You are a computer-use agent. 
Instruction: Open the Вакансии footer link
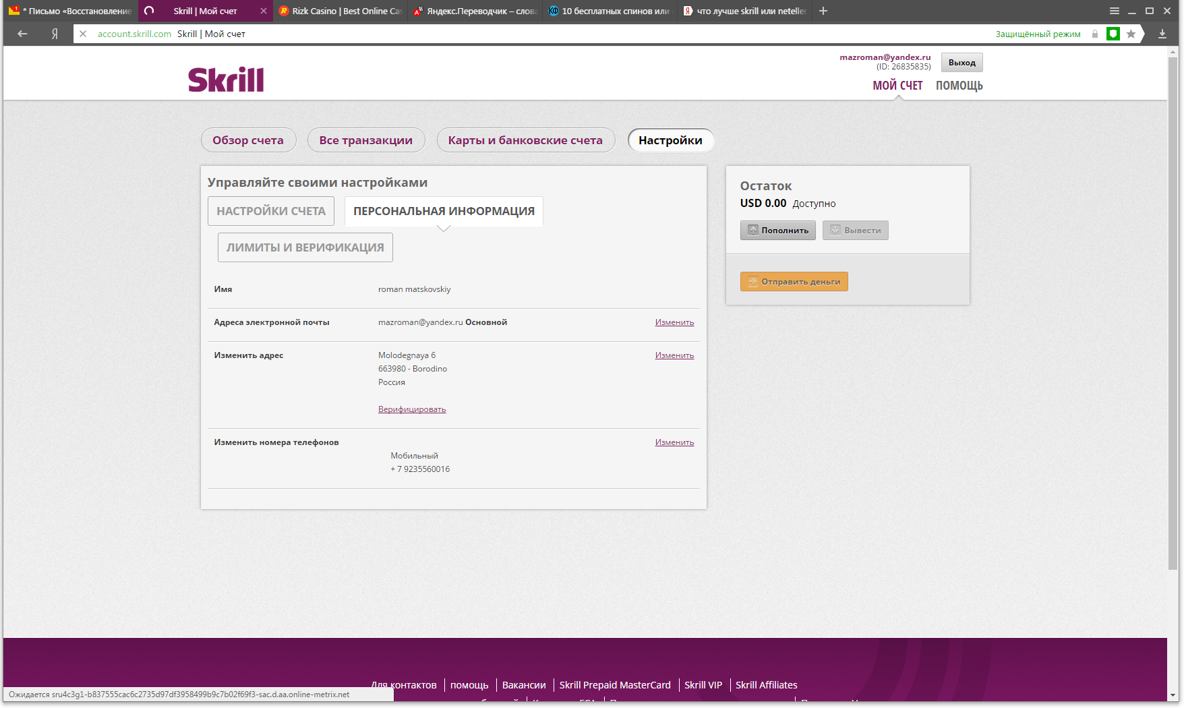[524, 685]
